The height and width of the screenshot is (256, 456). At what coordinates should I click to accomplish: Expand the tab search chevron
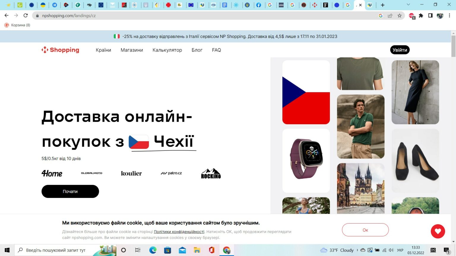tap(408, 5)
